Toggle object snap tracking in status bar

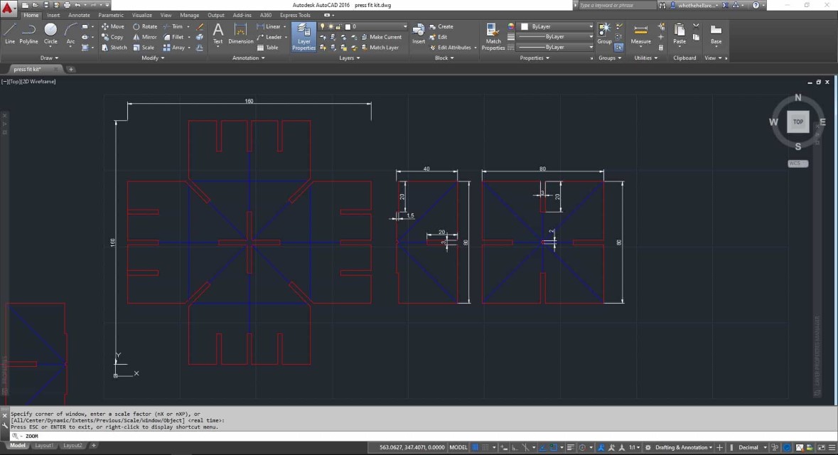(x=542, y=447)
